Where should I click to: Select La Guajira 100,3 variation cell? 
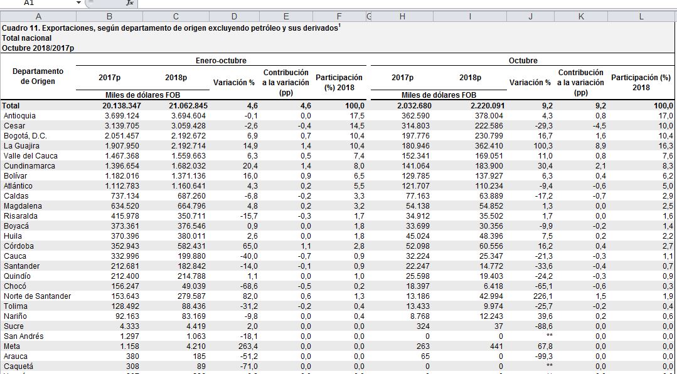pyautogui.click(x=531, y=146)
